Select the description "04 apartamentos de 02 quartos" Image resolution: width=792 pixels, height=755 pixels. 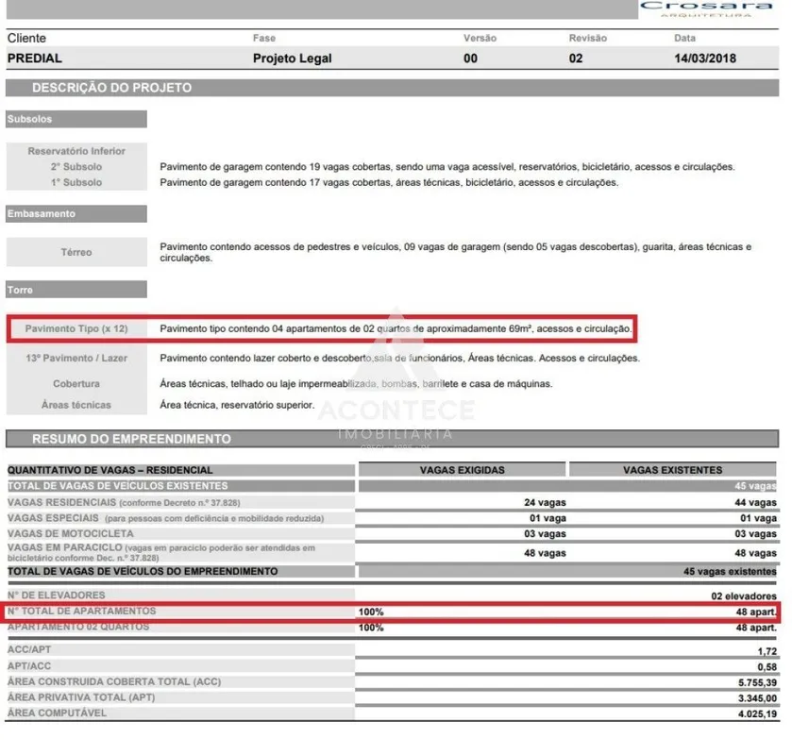pyautogui.click(x=396, y=328)
